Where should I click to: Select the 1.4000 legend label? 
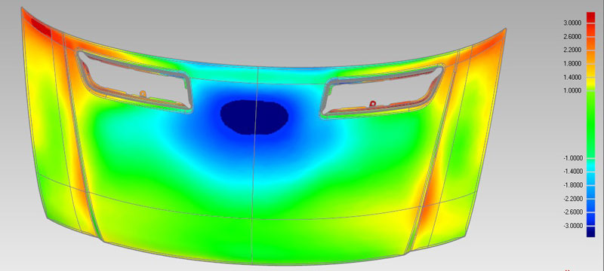pyautogui.click(x=572, y=77)
